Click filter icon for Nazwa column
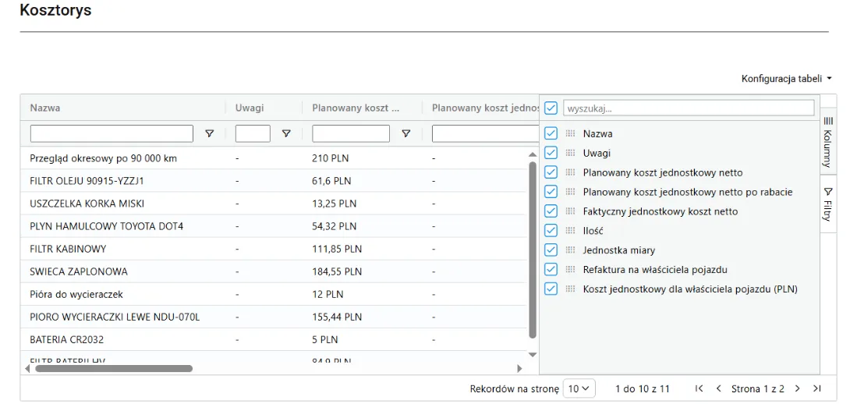Viewport: 850px width, 404px height. pyautogui.click(x=209, y=133)
